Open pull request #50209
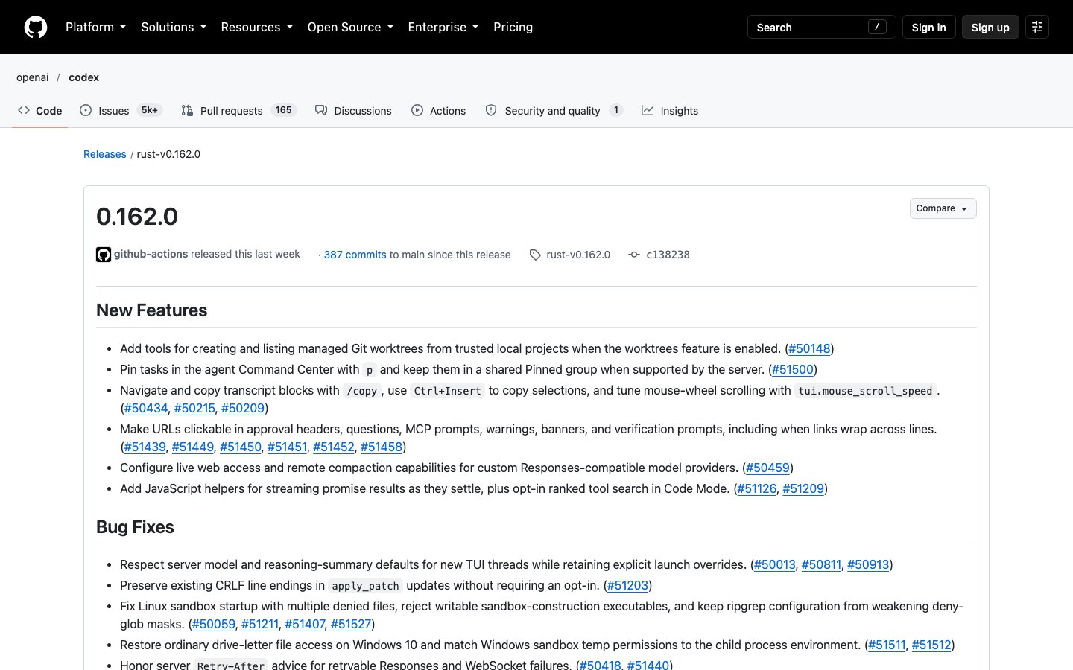The image size is (1073, 670). (x=243, y=408)
